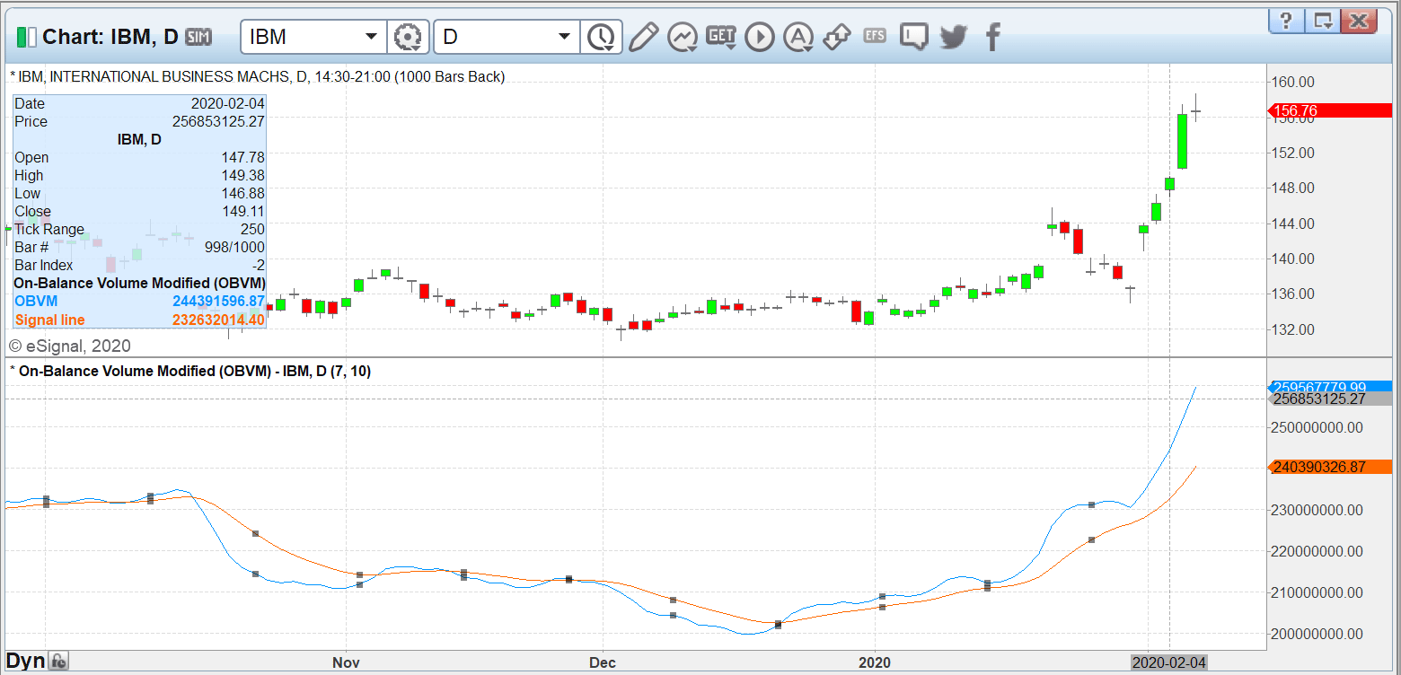Open the time template clock icon
Image resolution: width=1401 pixels, height=675 pixels.
click(600, 37)
